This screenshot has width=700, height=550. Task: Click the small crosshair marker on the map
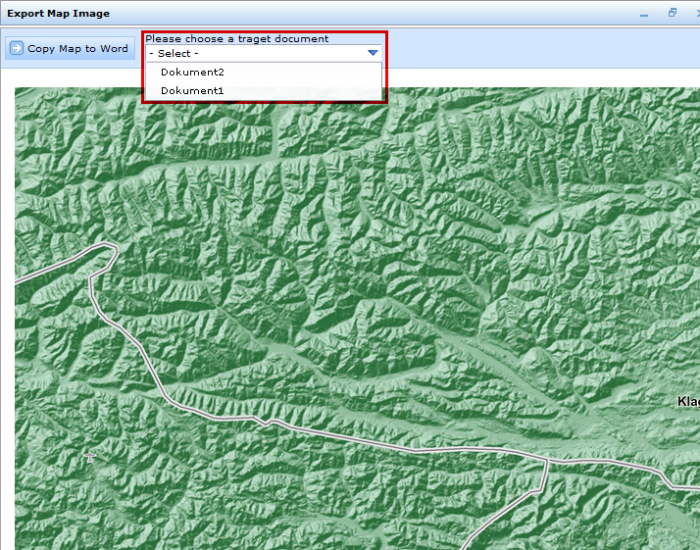coord(90,456)
